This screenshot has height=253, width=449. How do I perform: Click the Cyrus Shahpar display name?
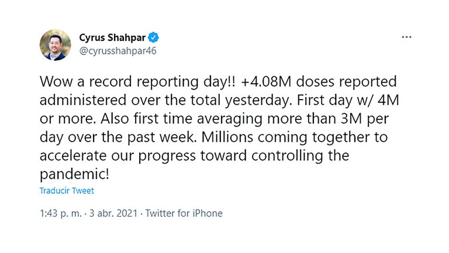point(112,37)
